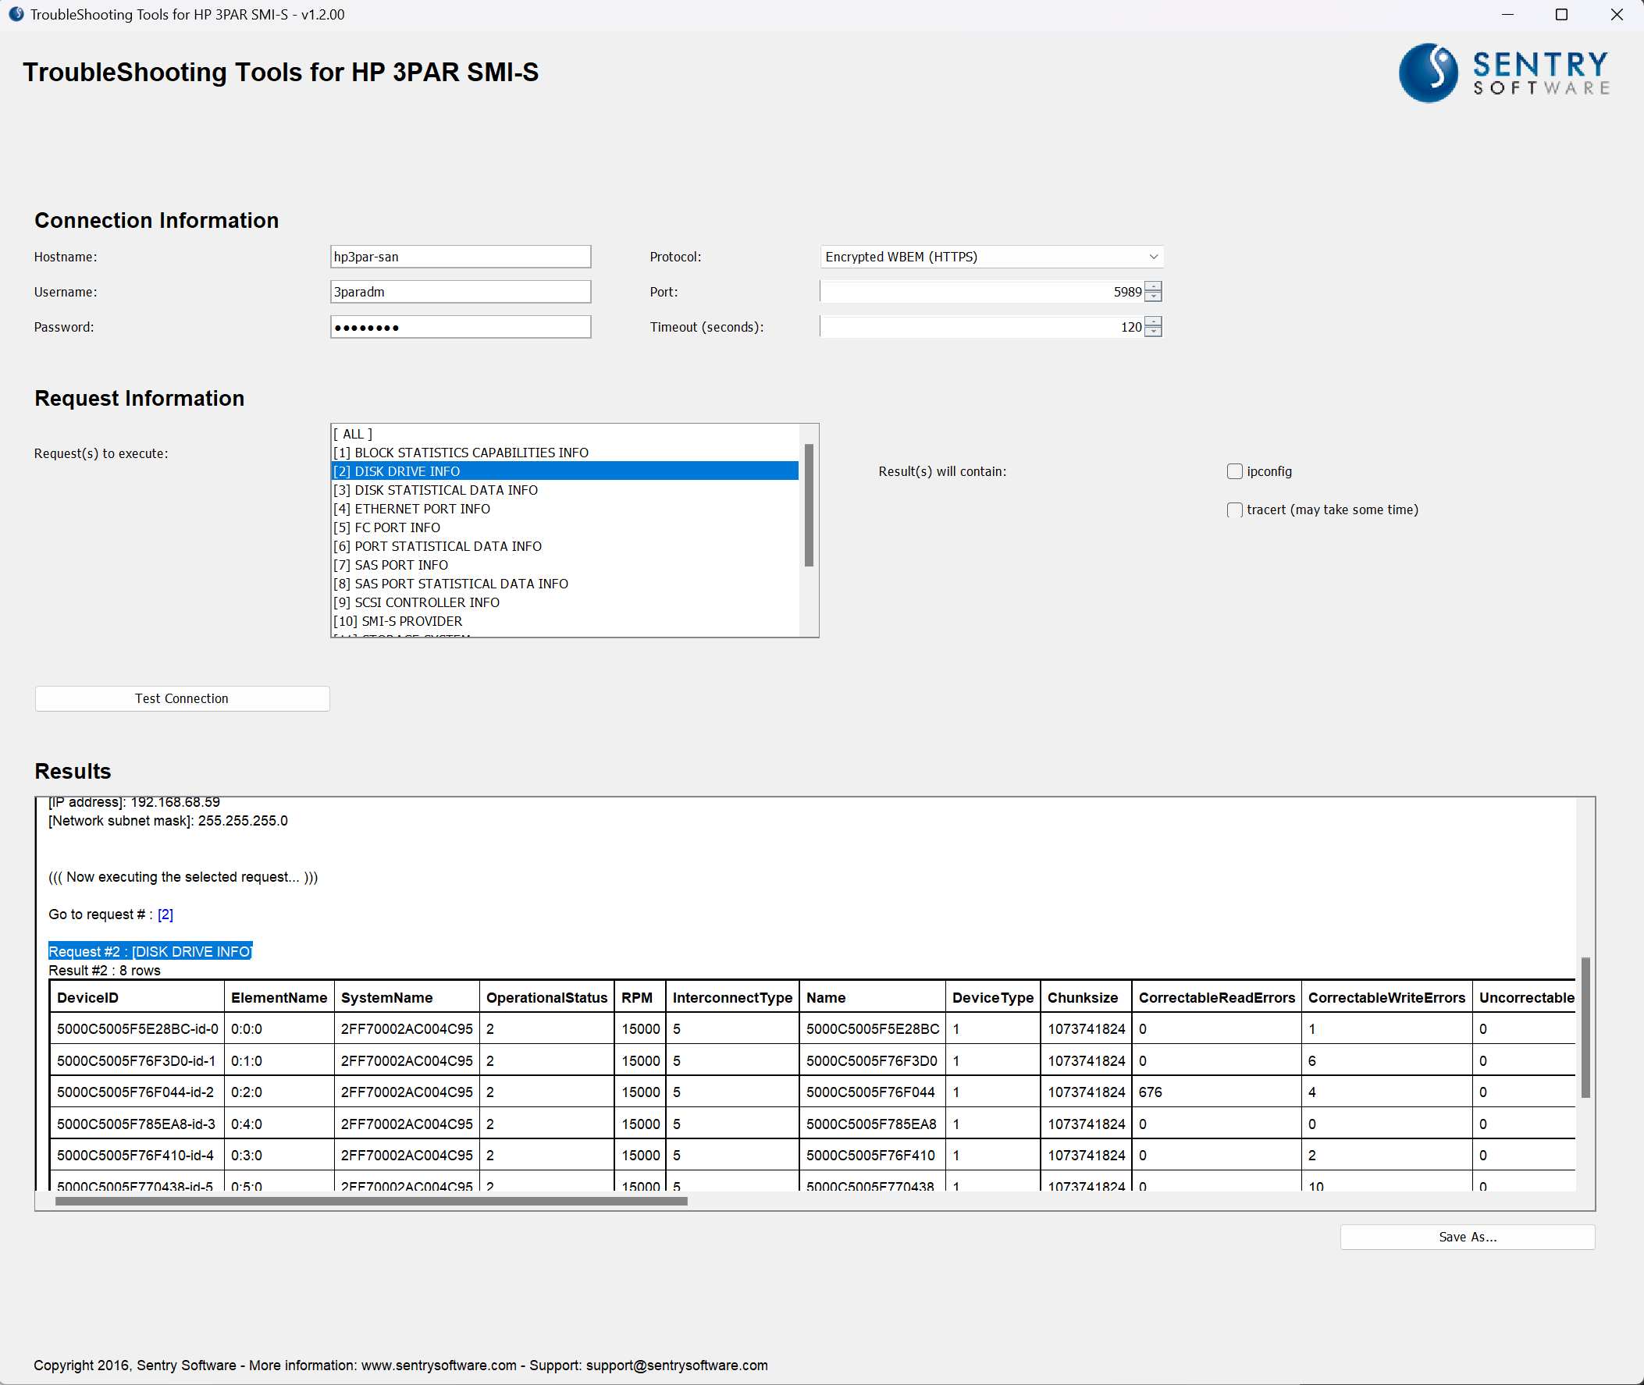This screenshot has height=1385, width=1644.
Task: Edit the Hostname field
Action: 461,256
